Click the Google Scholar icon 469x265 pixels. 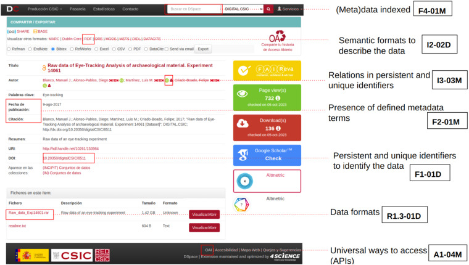[x=243, y=154]
